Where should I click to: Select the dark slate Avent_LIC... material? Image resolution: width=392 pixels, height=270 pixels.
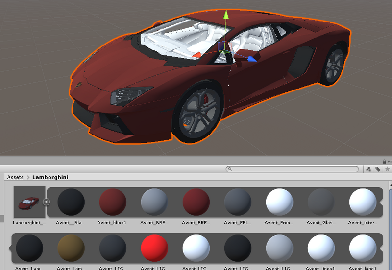(113, 248)
